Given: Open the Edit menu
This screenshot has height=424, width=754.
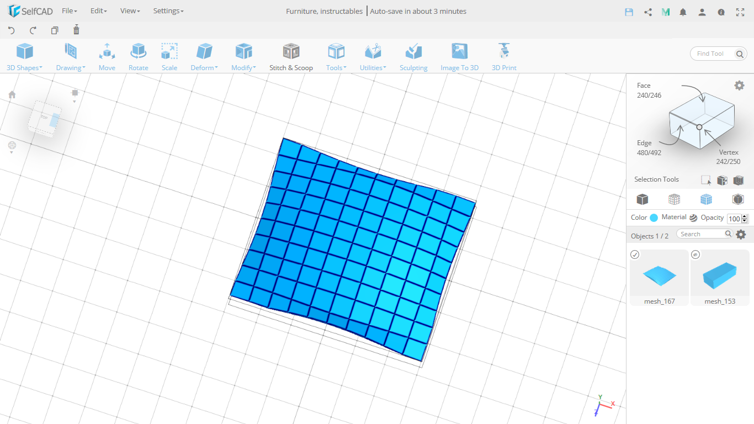Looking at the screenshot, I should (x=99, y=11).
